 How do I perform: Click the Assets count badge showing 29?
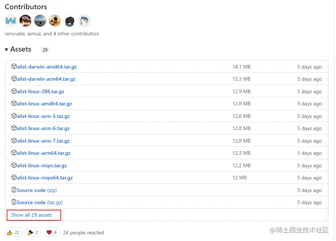[45, 50]
